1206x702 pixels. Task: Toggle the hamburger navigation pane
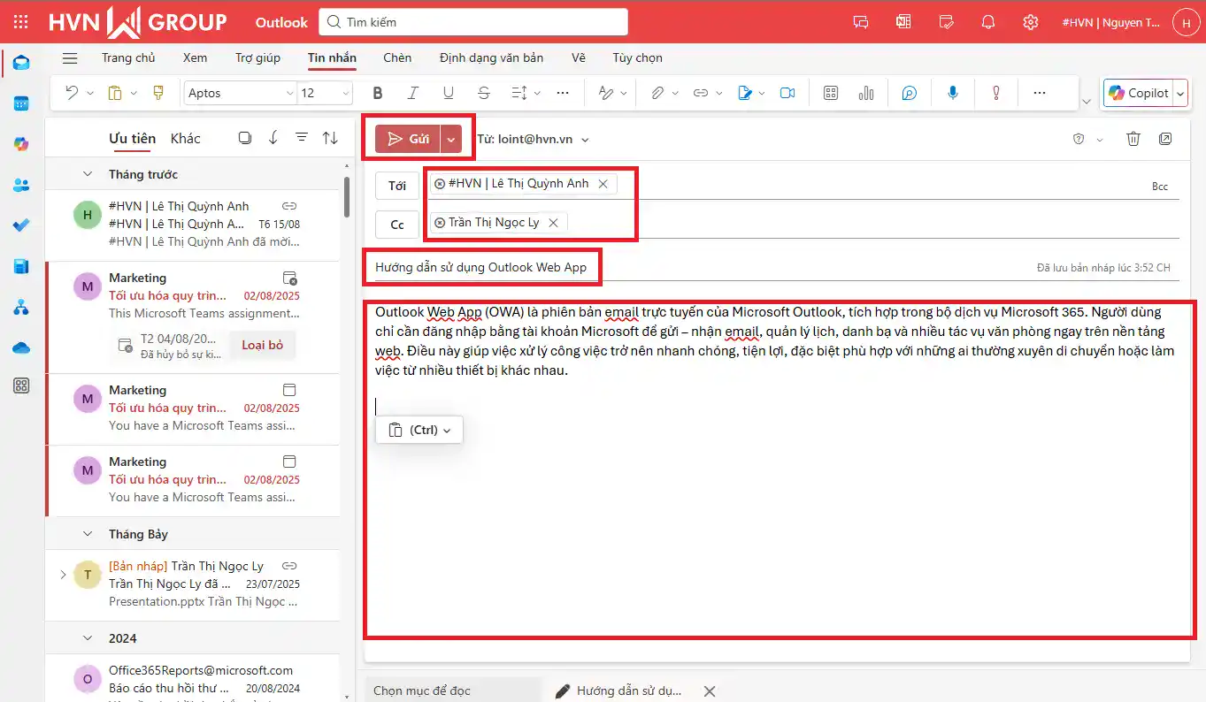point(70,58)
